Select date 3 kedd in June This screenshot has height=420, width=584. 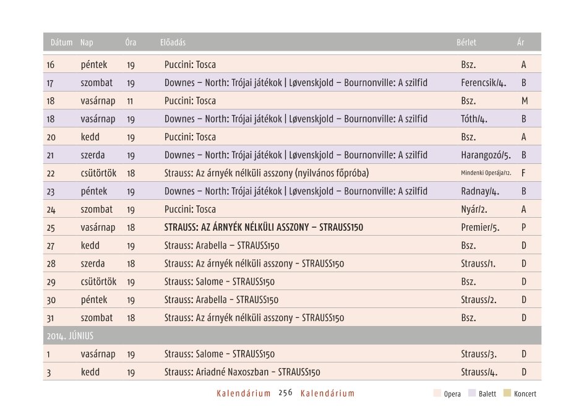pyautogui.click(x=49, y=373)
